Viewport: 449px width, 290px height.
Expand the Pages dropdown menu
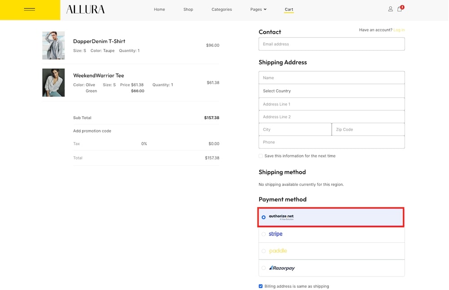(258, 9)
